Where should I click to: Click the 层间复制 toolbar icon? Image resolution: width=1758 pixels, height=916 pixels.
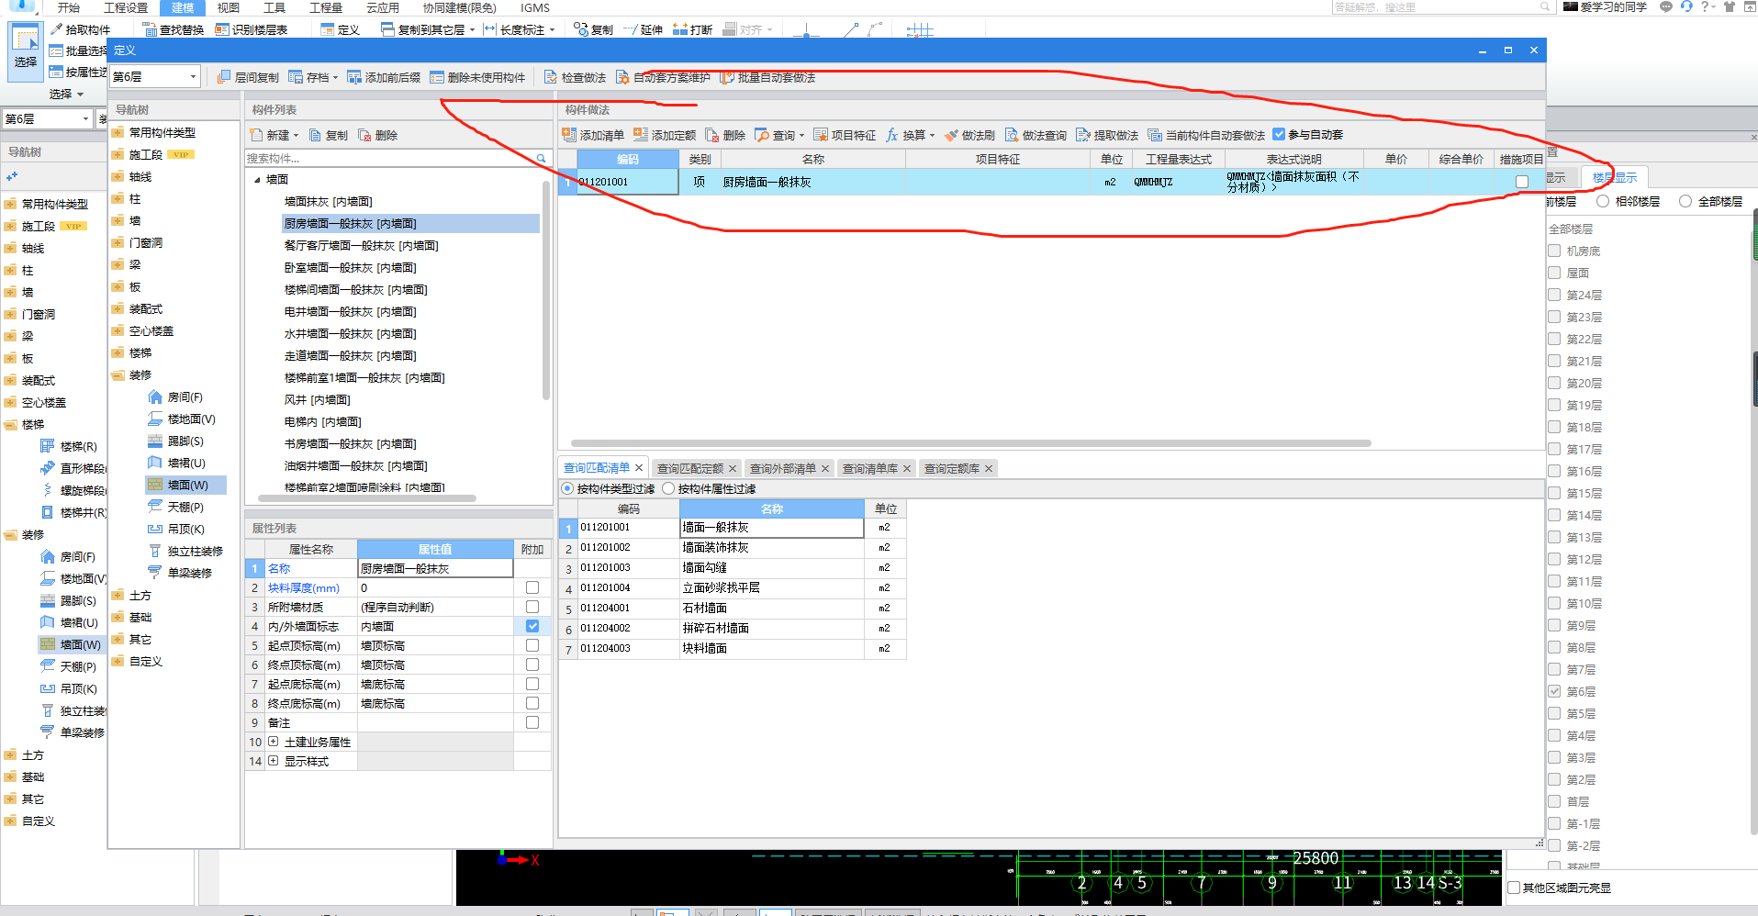(x=224, y=77)
